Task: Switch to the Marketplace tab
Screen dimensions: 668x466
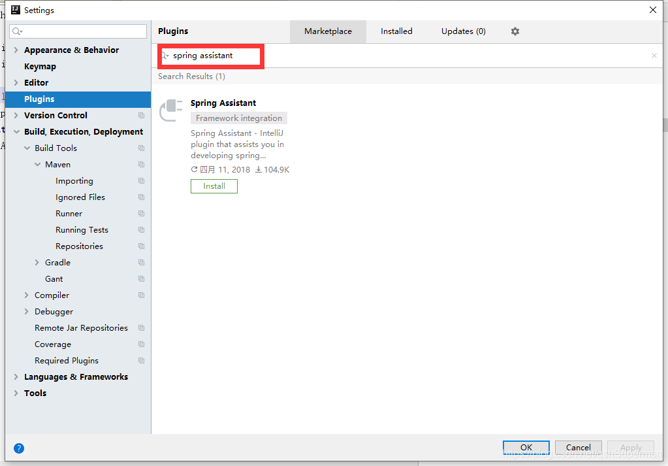Action: point(328,31)
